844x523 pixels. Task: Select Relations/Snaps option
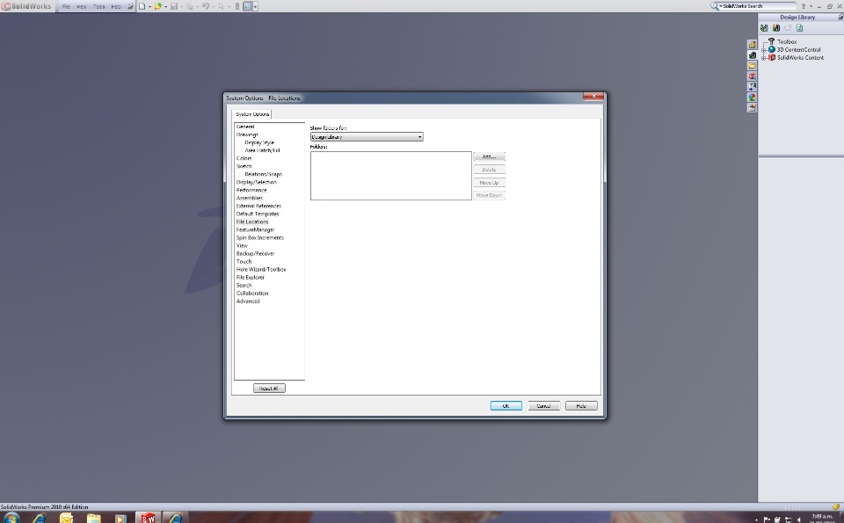263,174
